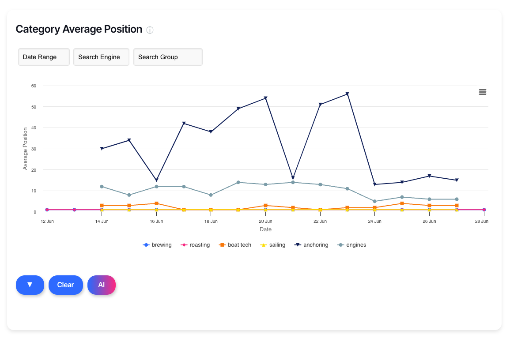Open the Search Group dropdown
The height and width of the screenshot is (338, 510).
pos(168,57)
